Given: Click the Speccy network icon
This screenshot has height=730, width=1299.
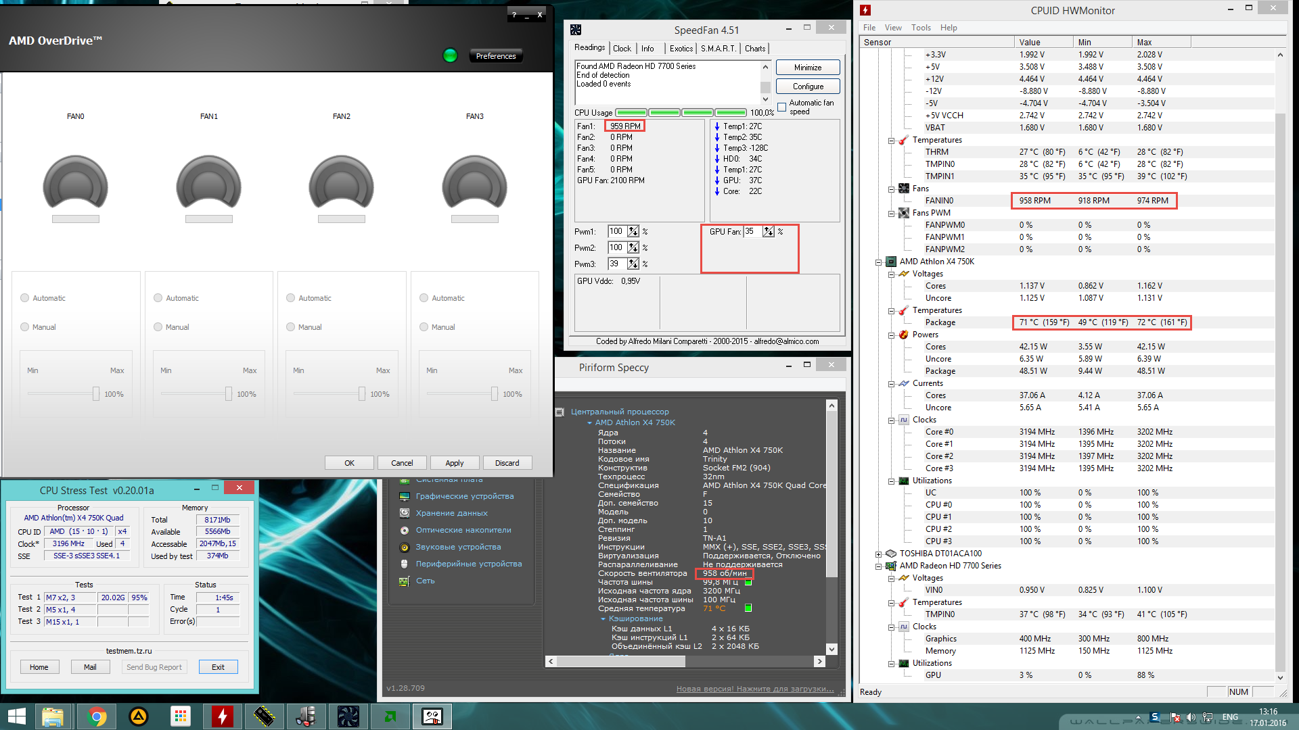Looking at the screenshot, I should pos(405,581).
